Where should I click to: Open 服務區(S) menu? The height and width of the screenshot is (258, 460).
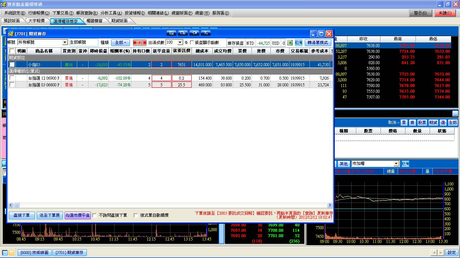[221, 13]
